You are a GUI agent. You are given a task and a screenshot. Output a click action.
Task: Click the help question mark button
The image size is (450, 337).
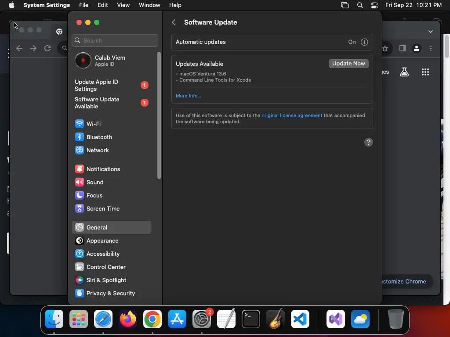[x=369, y=142]
